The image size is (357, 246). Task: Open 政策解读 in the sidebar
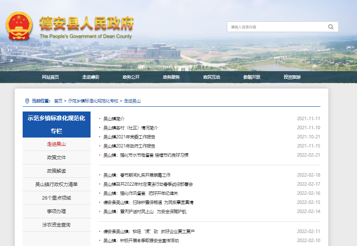[57, 171]
